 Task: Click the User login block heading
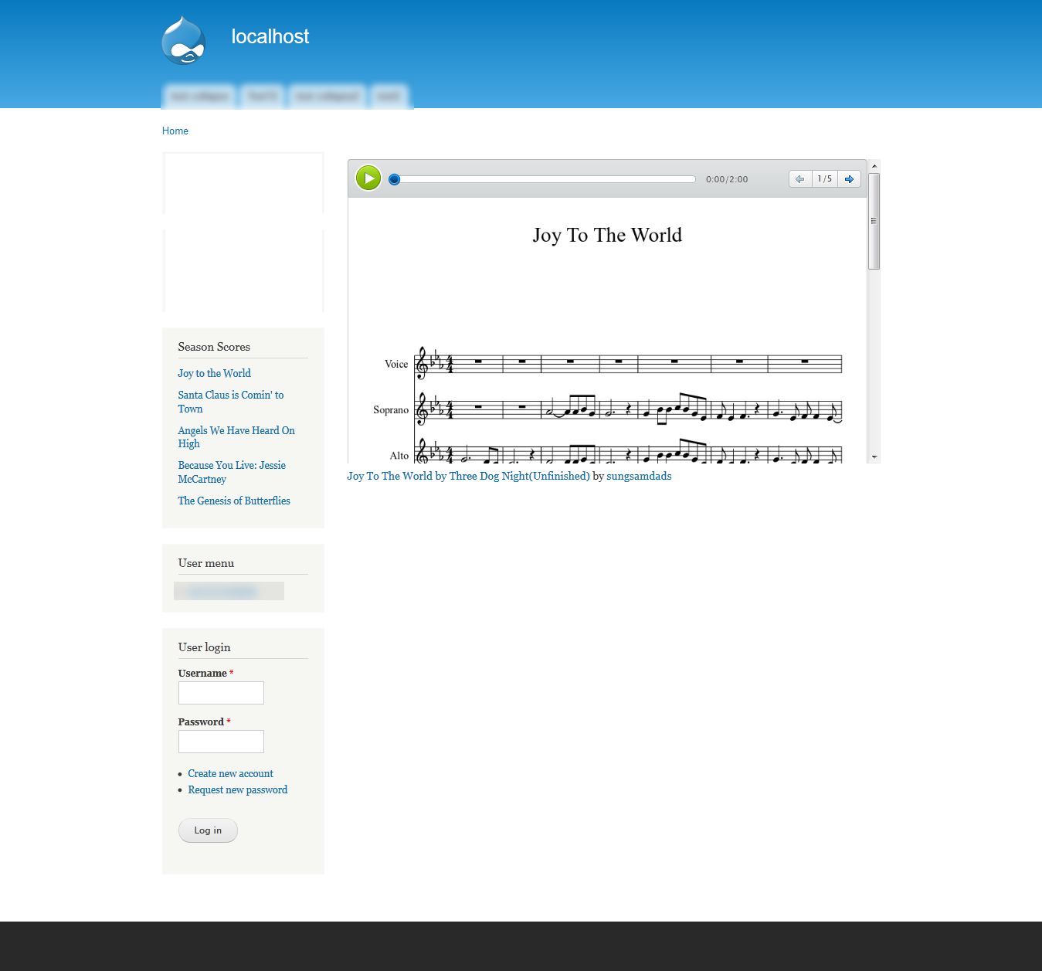[205, 647]
